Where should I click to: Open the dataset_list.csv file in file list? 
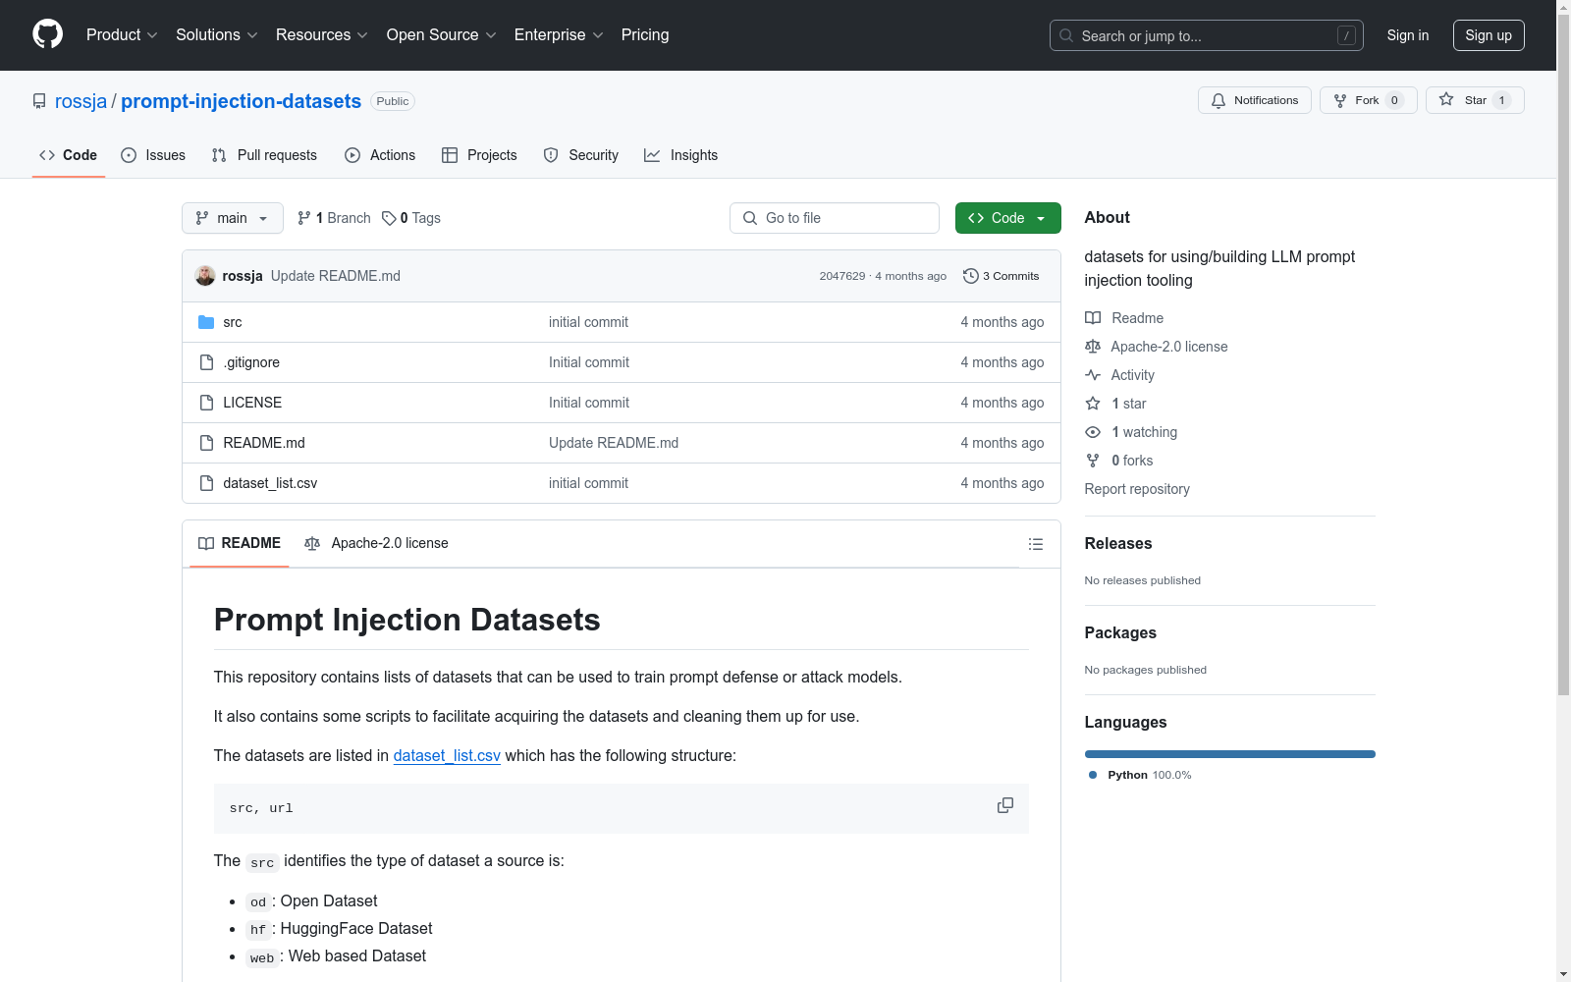pyautogui.click(x=270, y=483)
